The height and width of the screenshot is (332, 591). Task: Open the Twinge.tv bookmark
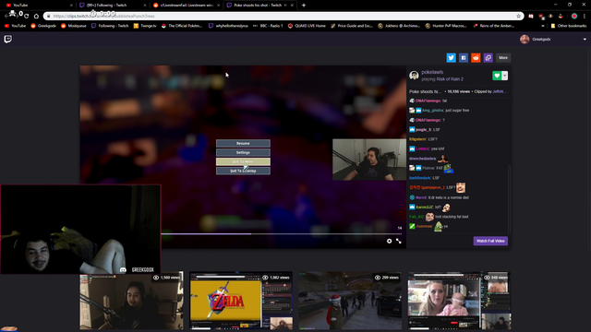click(145, 26)
